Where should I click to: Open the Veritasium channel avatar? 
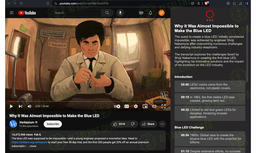(x=13, y=124)
